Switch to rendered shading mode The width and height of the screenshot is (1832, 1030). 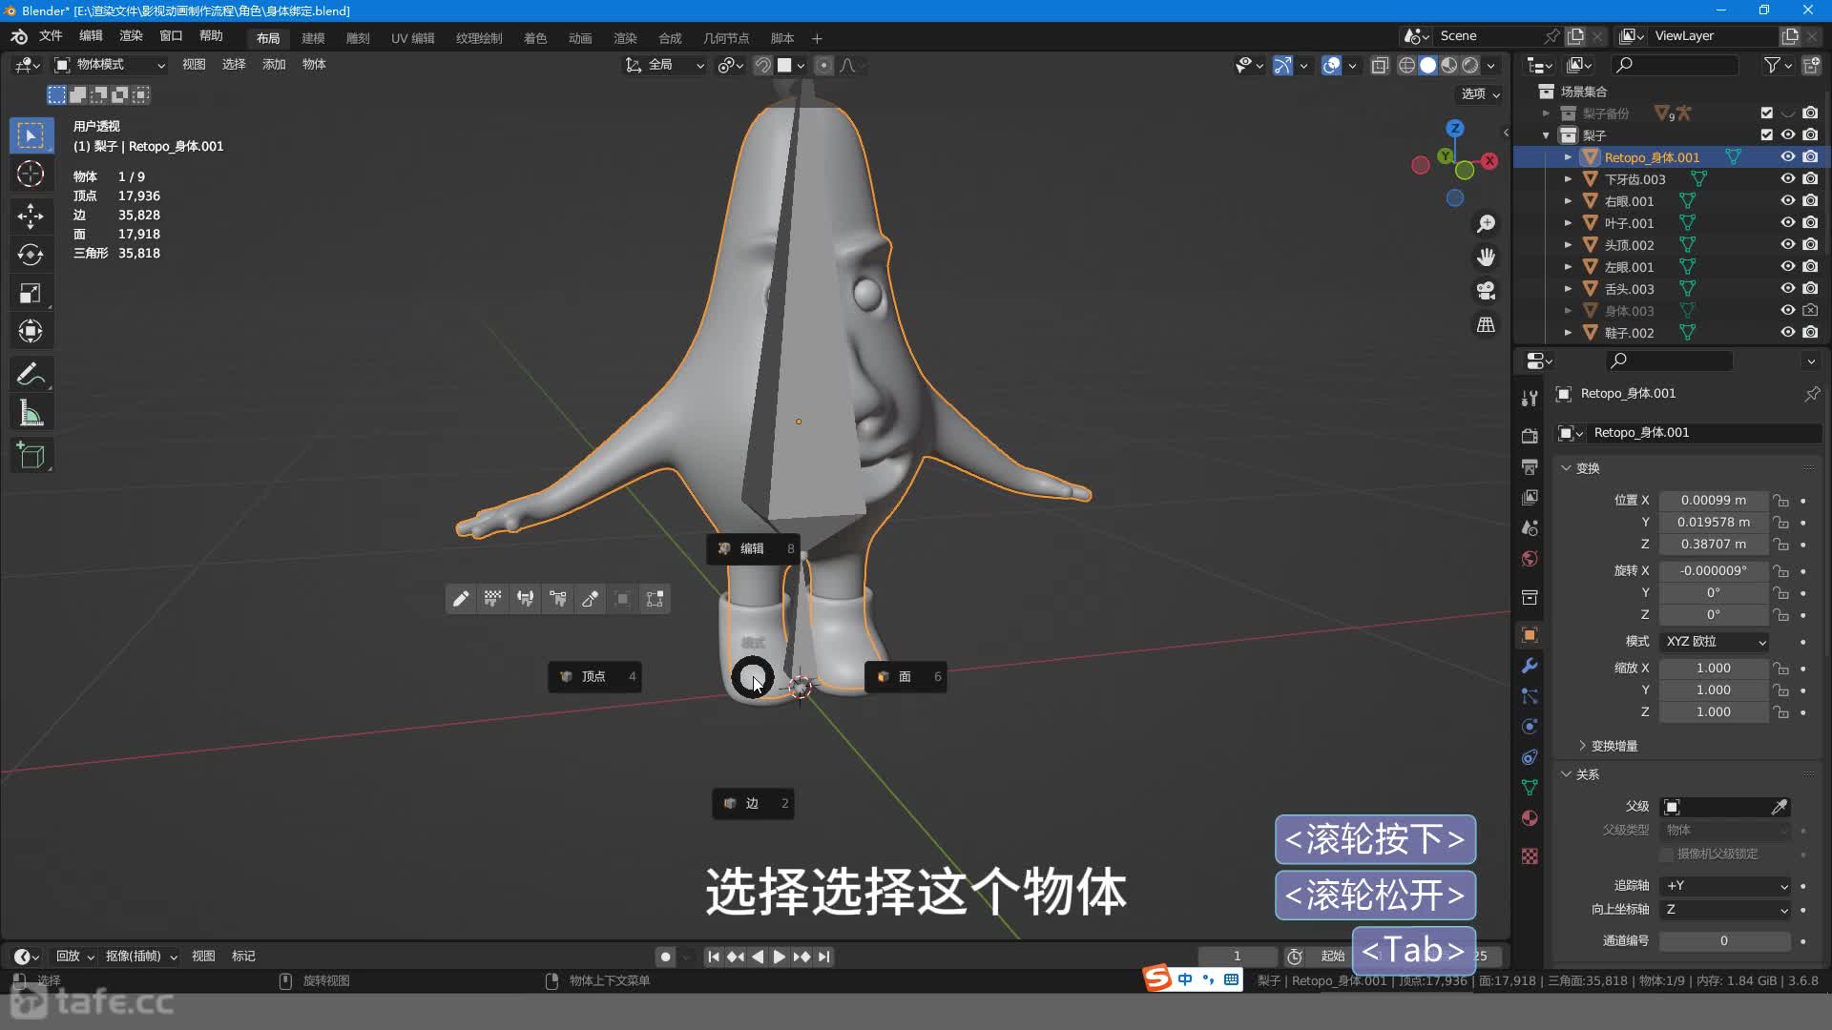[1470, 65]
